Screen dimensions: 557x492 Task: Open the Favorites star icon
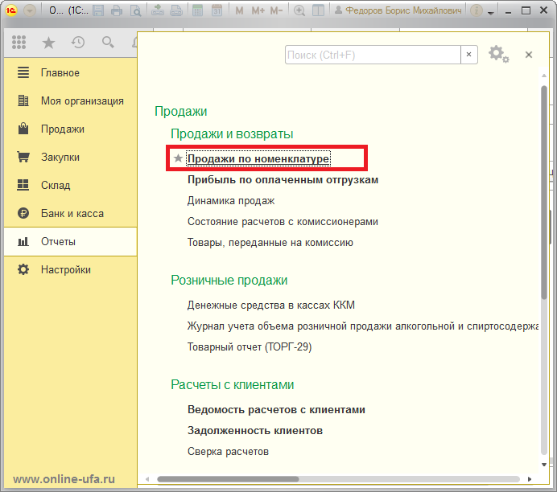coord(48,43)
